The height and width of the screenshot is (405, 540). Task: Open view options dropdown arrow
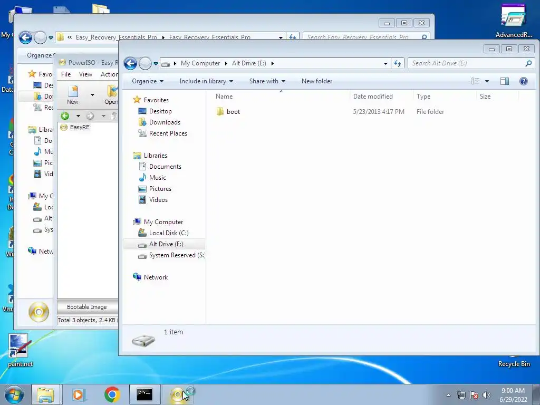click(x=487, y=81)
